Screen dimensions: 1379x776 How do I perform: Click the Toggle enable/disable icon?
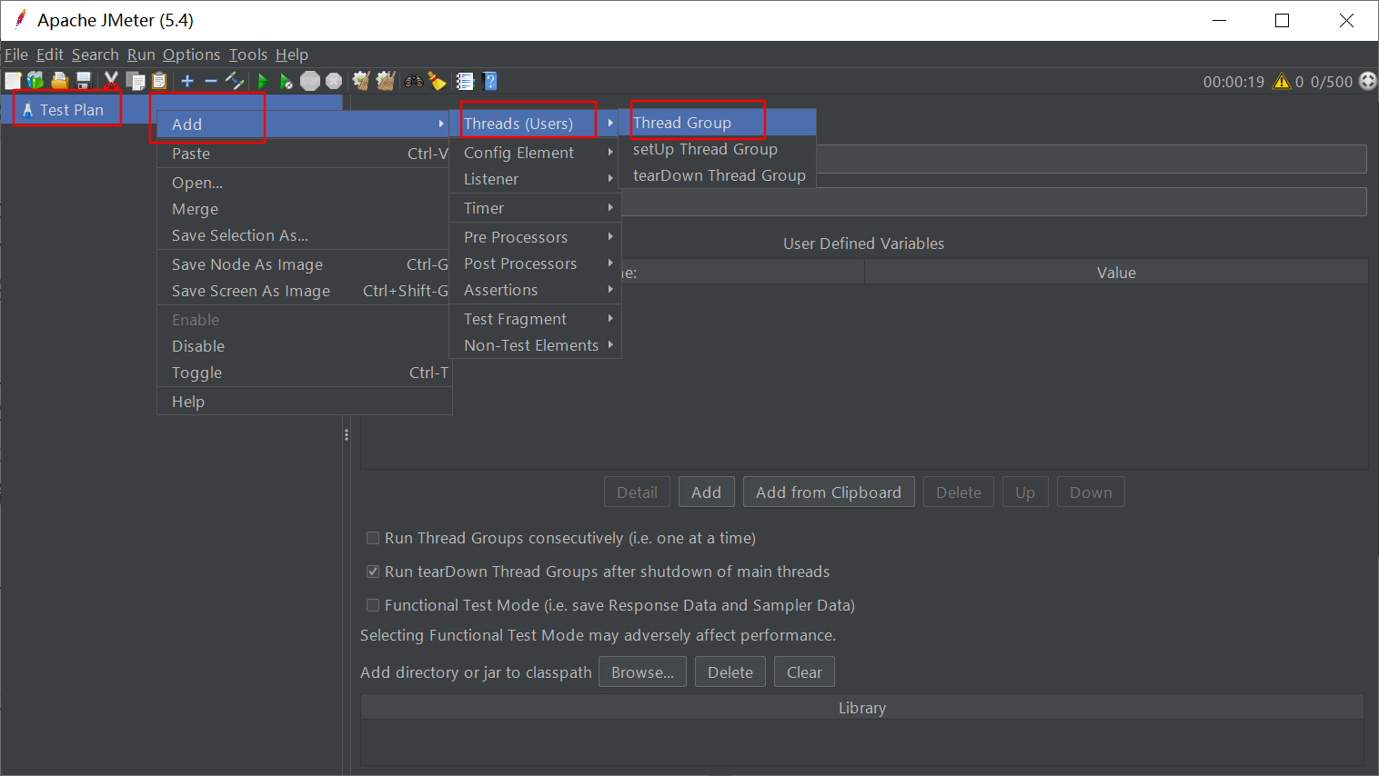coord(235,81)
